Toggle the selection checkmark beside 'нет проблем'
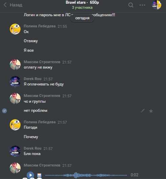This screenshot has height=179, width=166. [x=4, y=111]
